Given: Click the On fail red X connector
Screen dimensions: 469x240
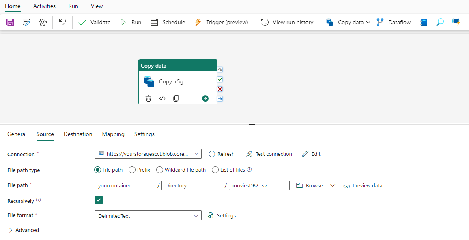Looking at the screenshot, I should 220,89.
